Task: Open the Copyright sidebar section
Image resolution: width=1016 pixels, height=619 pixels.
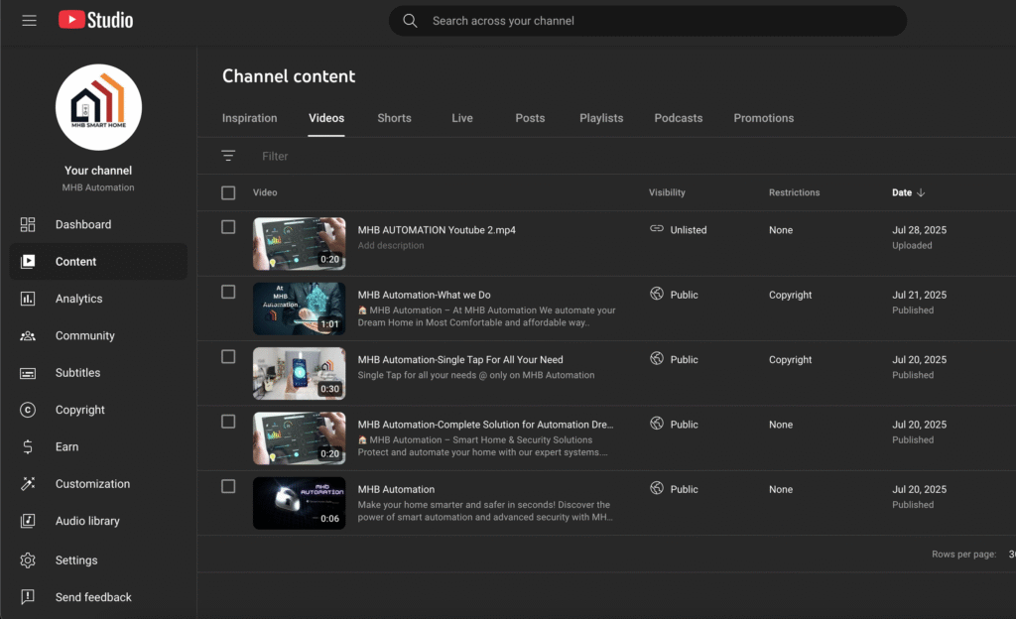Action: [79, 410]
